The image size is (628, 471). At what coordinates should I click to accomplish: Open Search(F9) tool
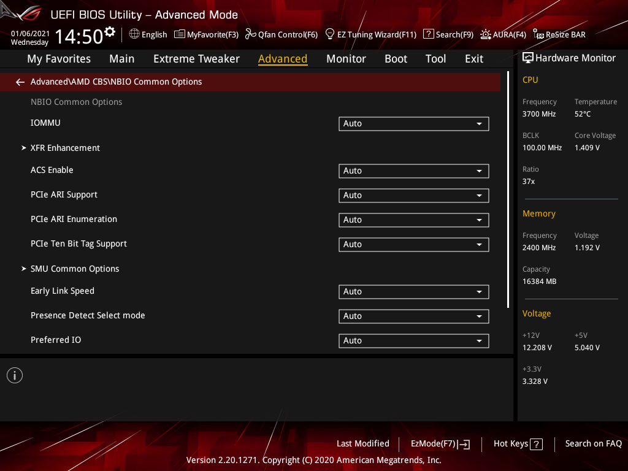pos(448,34)
